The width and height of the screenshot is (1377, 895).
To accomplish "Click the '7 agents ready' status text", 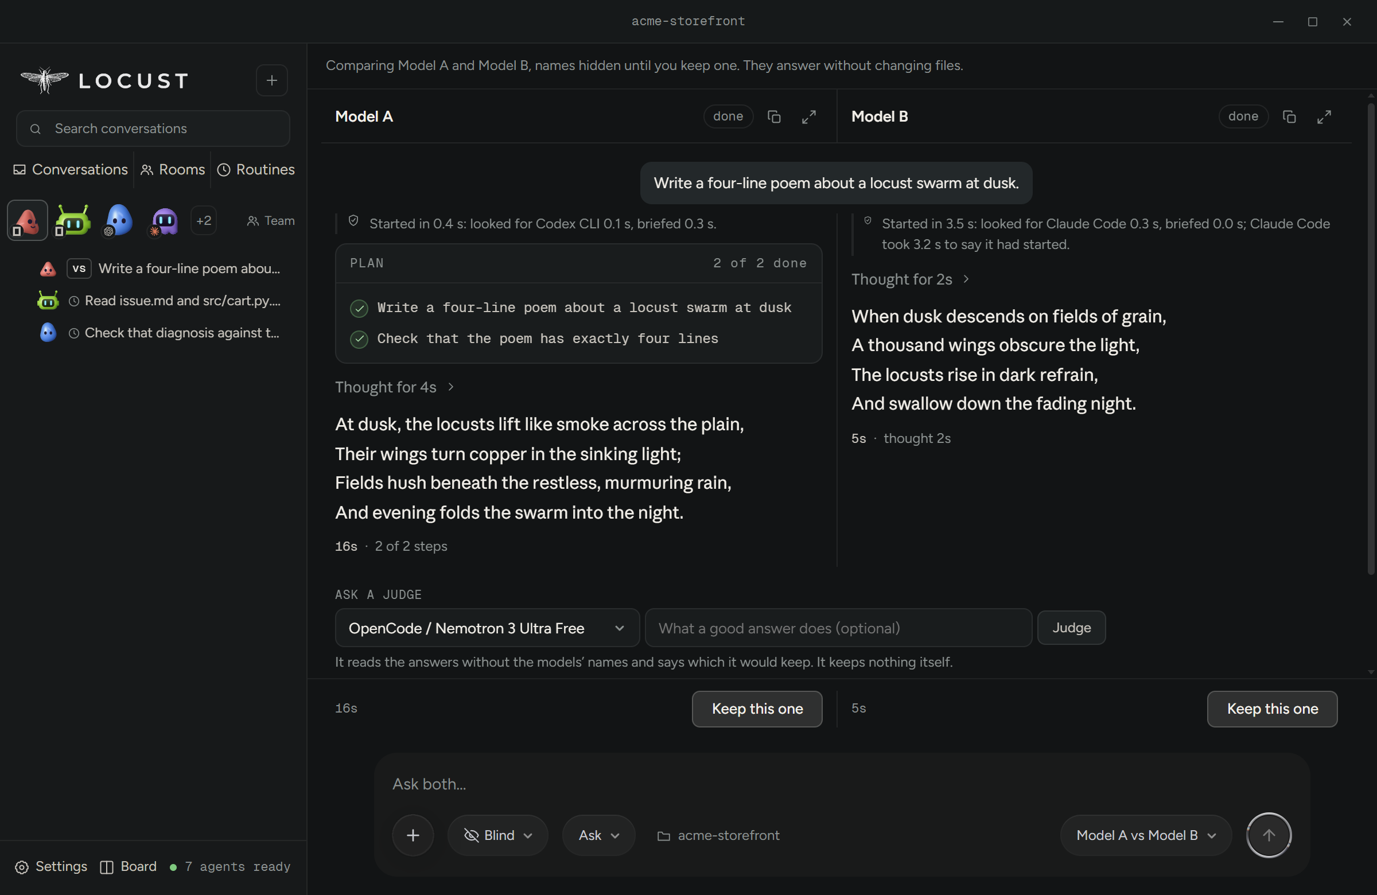I will (x=237, y=867).
